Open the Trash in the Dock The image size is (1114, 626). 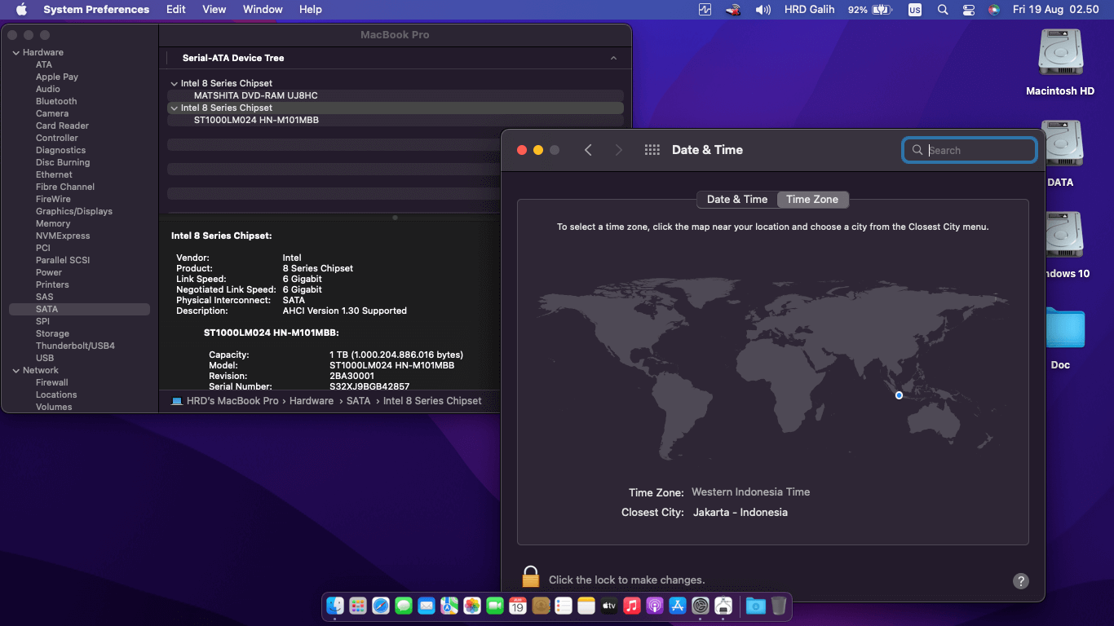[x=779, y=606]
